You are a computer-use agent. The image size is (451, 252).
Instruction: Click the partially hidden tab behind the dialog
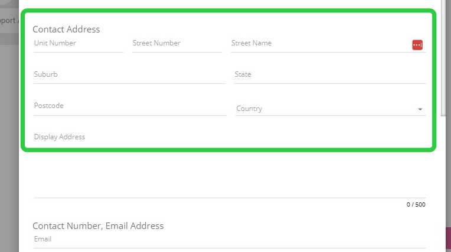click(x=8, y=21)
